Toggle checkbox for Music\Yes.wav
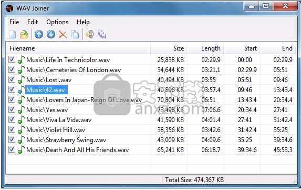The width and height of the screenshot is (301, 190). tap(12, 109)
